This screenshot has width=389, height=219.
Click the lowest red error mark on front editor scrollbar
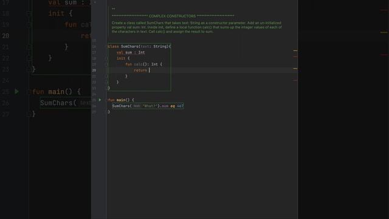(x=295, y=80)
